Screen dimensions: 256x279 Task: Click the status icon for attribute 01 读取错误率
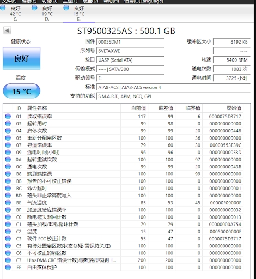[8, 116]
